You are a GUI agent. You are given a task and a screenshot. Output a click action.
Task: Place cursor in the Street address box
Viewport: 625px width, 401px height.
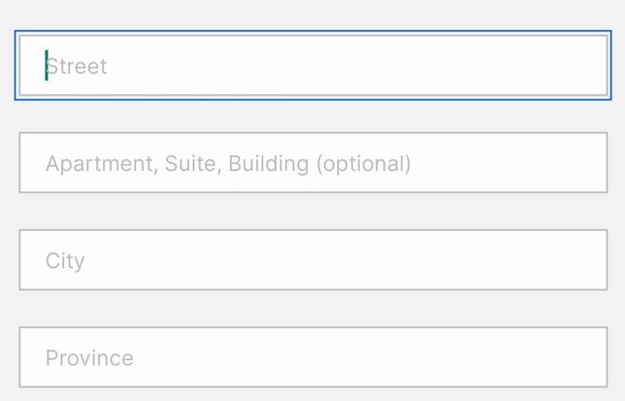[312, 66]
